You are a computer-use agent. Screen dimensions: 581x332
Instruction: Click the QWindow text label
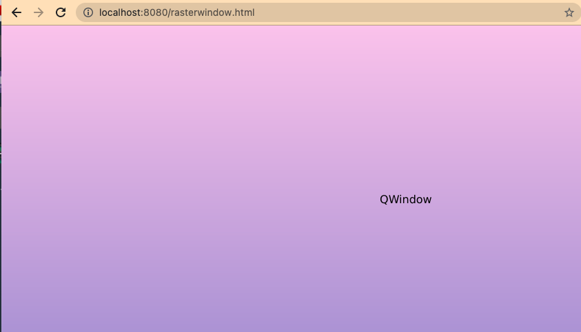(406, 200)
